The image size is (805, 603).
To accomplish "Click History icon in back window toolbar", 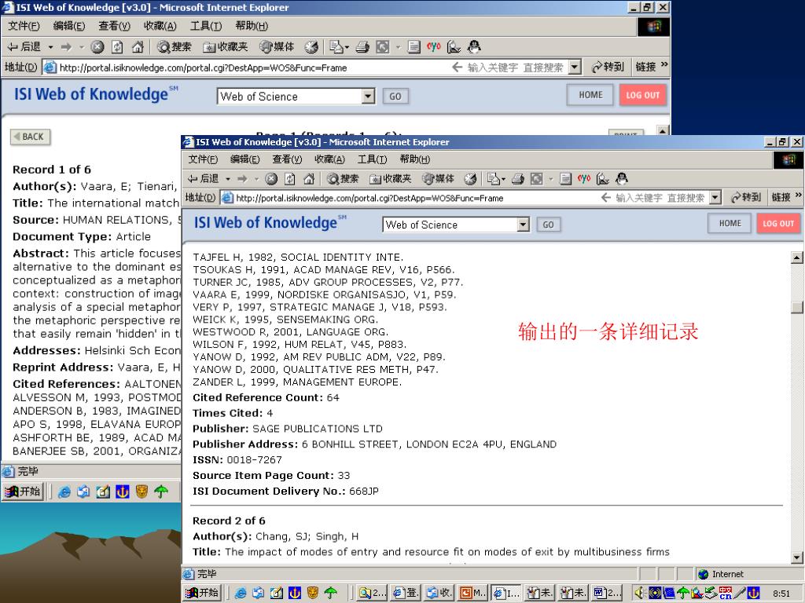I will click(x=311, y=47).
